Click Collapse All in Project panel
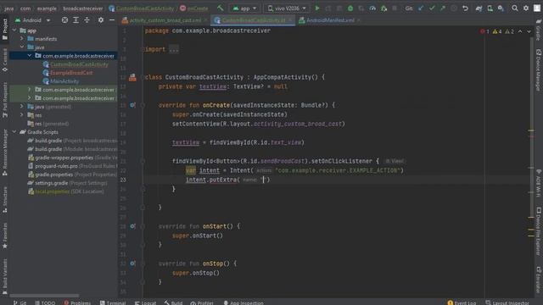 click(x=87, y=20)
